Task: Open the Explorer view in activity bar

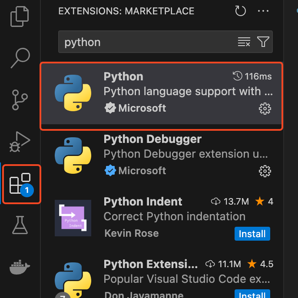Action: coord(20,16)
